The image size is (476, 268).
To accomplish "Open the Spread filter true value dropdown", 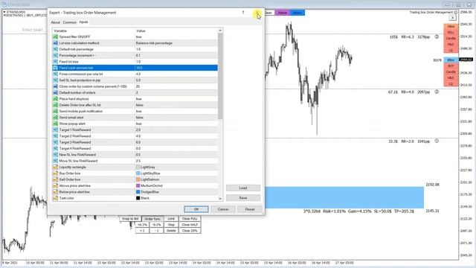I will 176,36.
